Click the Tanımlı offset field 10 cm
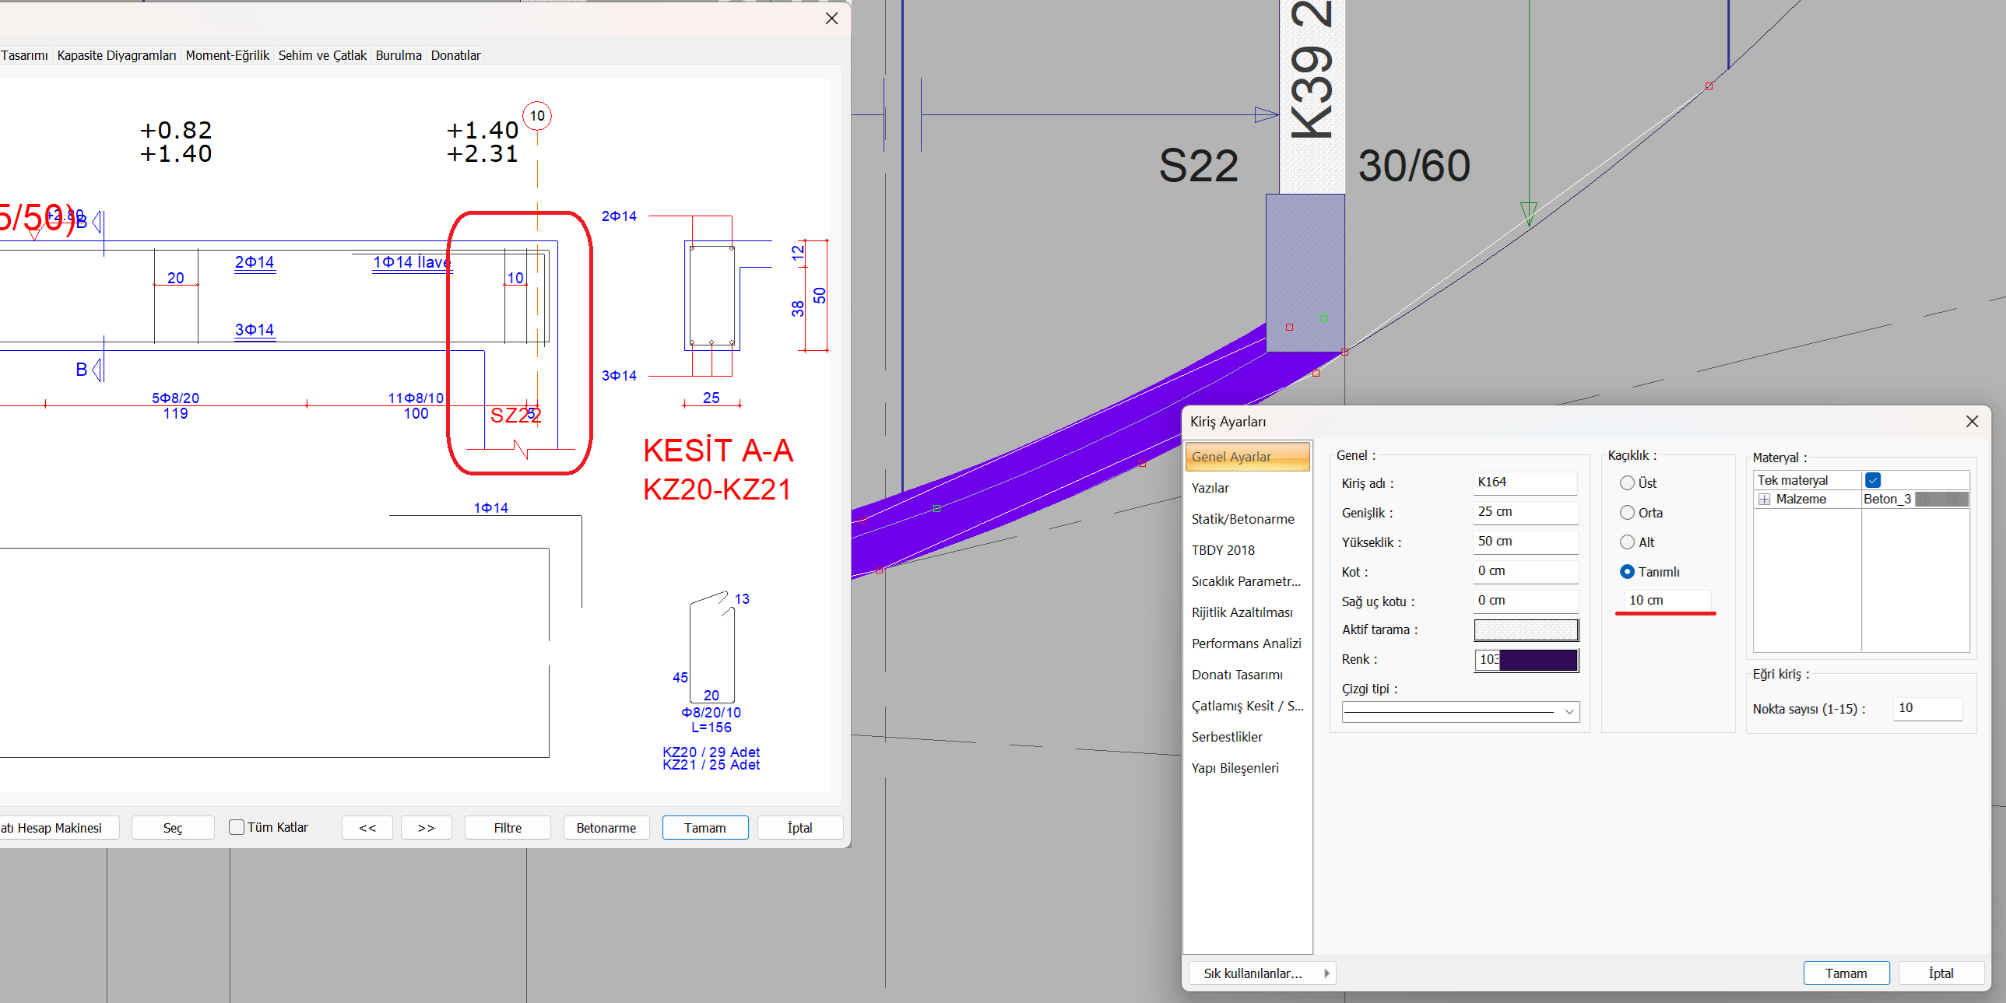Image resolution: width=2006 pixels, height=1003 pixels. tap(1667, 601)
